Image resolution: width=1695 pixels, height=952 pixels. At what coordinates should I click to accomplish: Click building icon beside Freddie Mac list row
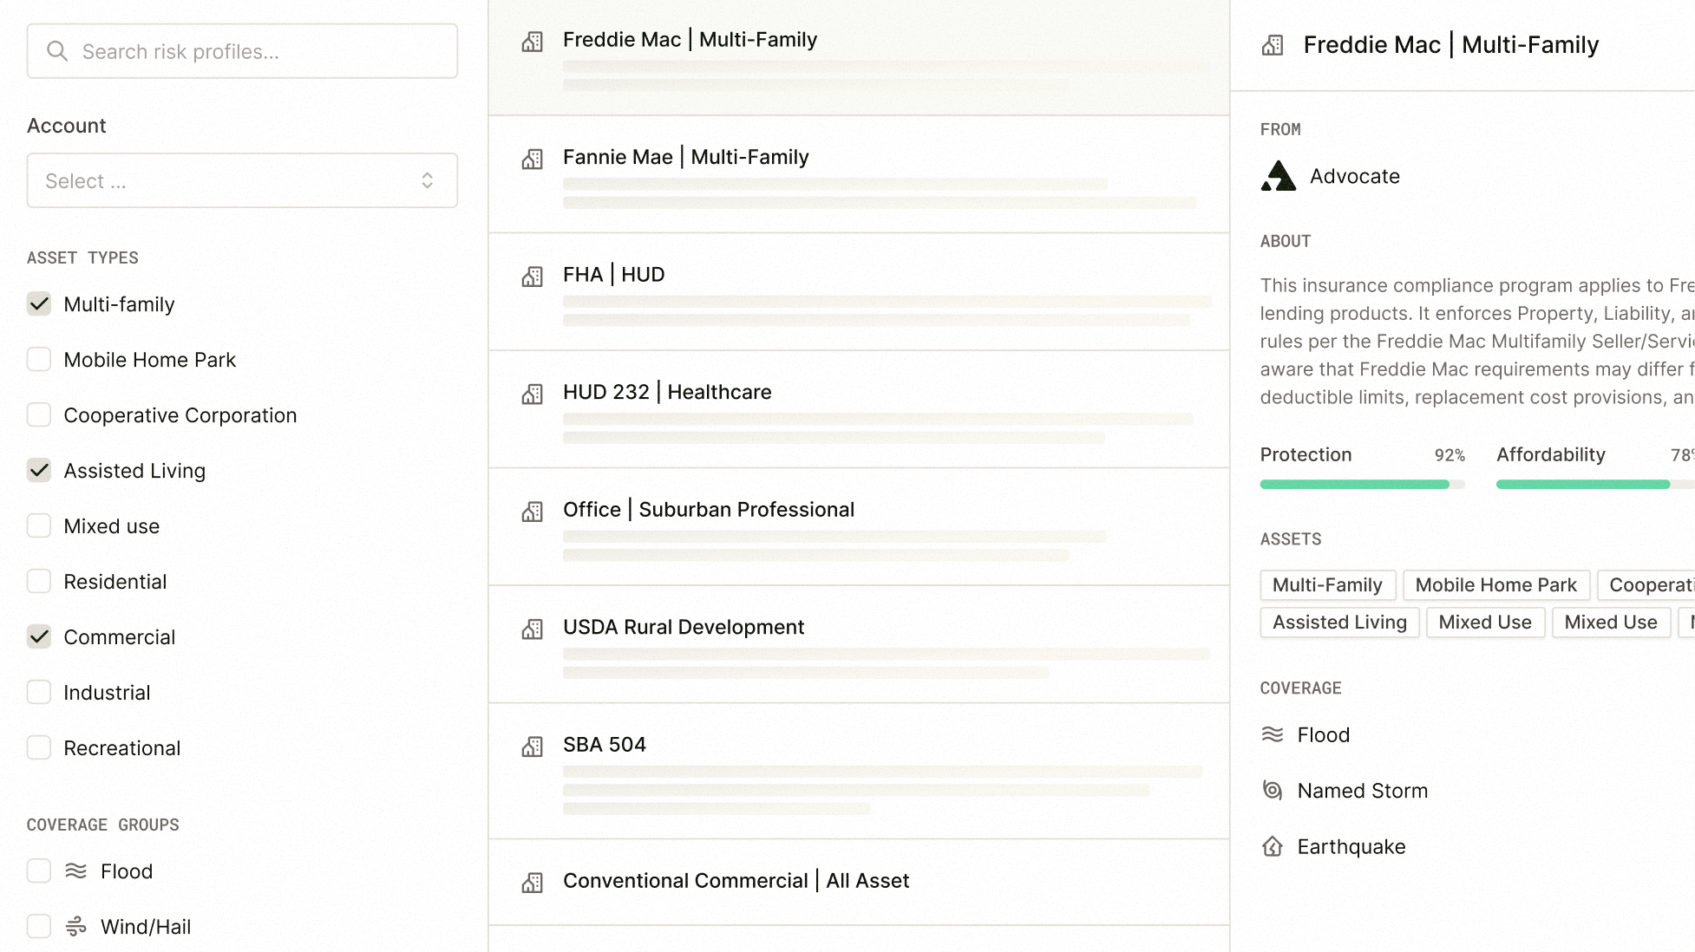coord(532,41)
